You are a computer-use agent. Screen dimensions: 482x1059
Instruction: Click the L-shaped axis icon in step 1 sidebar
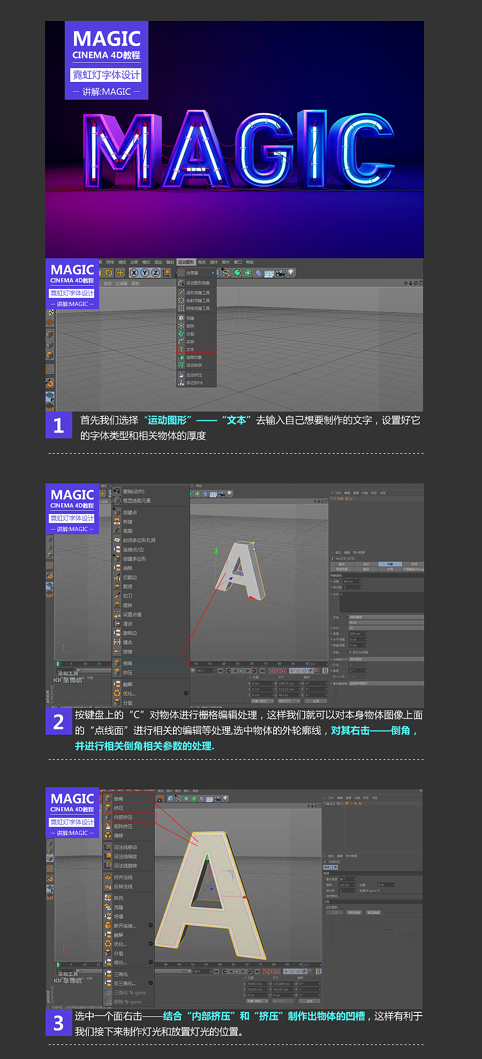tap(50, 369)
